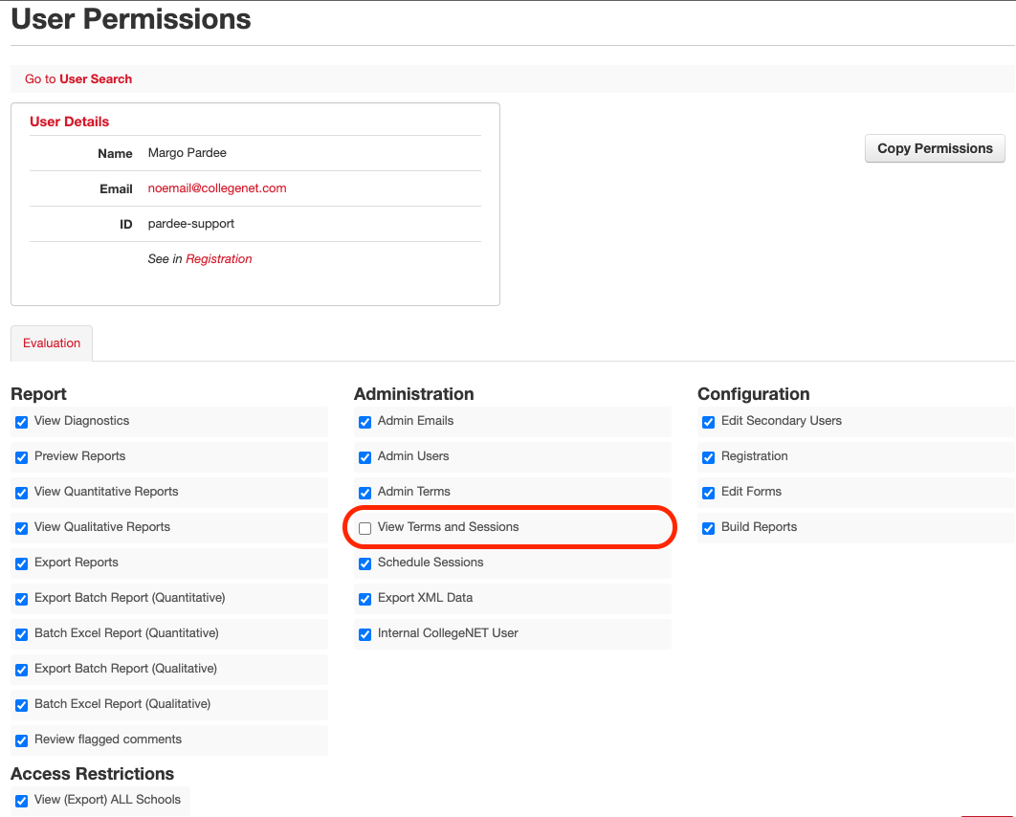Viewport: 1016px width, 817px height.
Task: Toggle the Preview Reports checkbox
Action: [x=21, y=457]
